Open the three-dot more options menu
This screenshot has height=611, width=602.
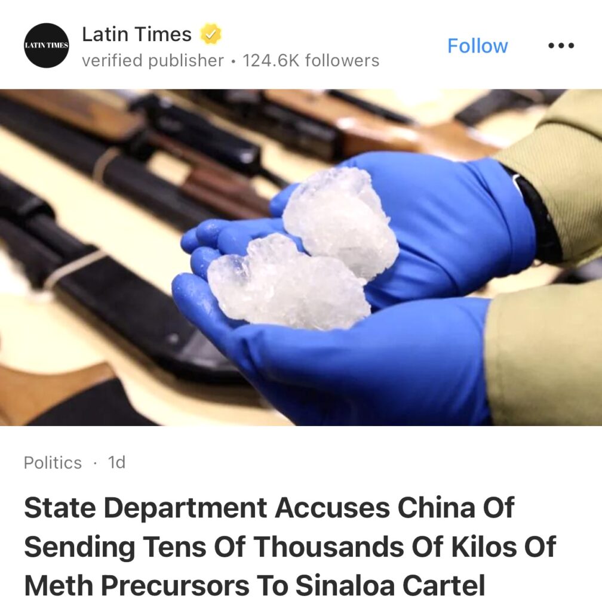(561, 45)
